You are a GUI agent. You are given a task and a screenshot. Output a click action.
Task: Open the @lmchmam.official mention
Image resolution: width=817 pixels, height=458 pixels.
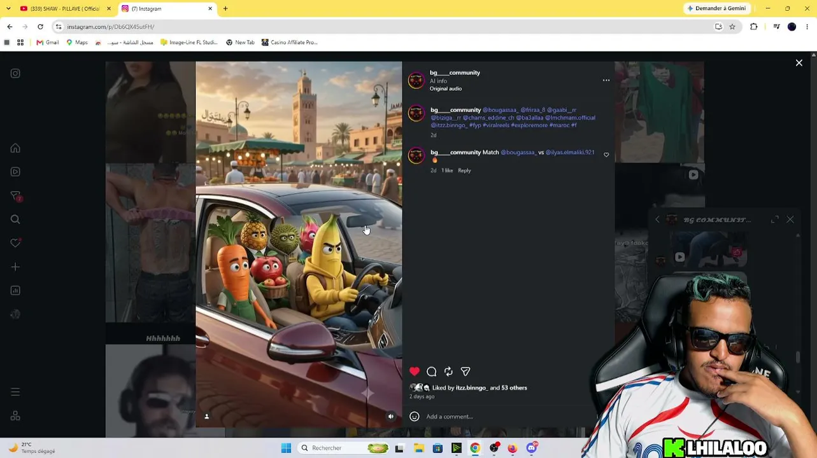(570, 118)
